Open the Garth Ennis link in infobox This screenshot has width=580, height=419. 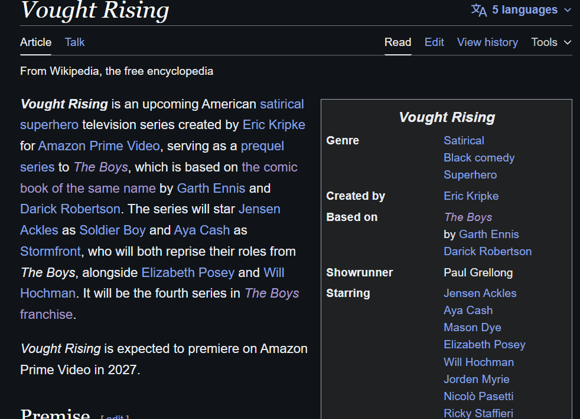488,234
